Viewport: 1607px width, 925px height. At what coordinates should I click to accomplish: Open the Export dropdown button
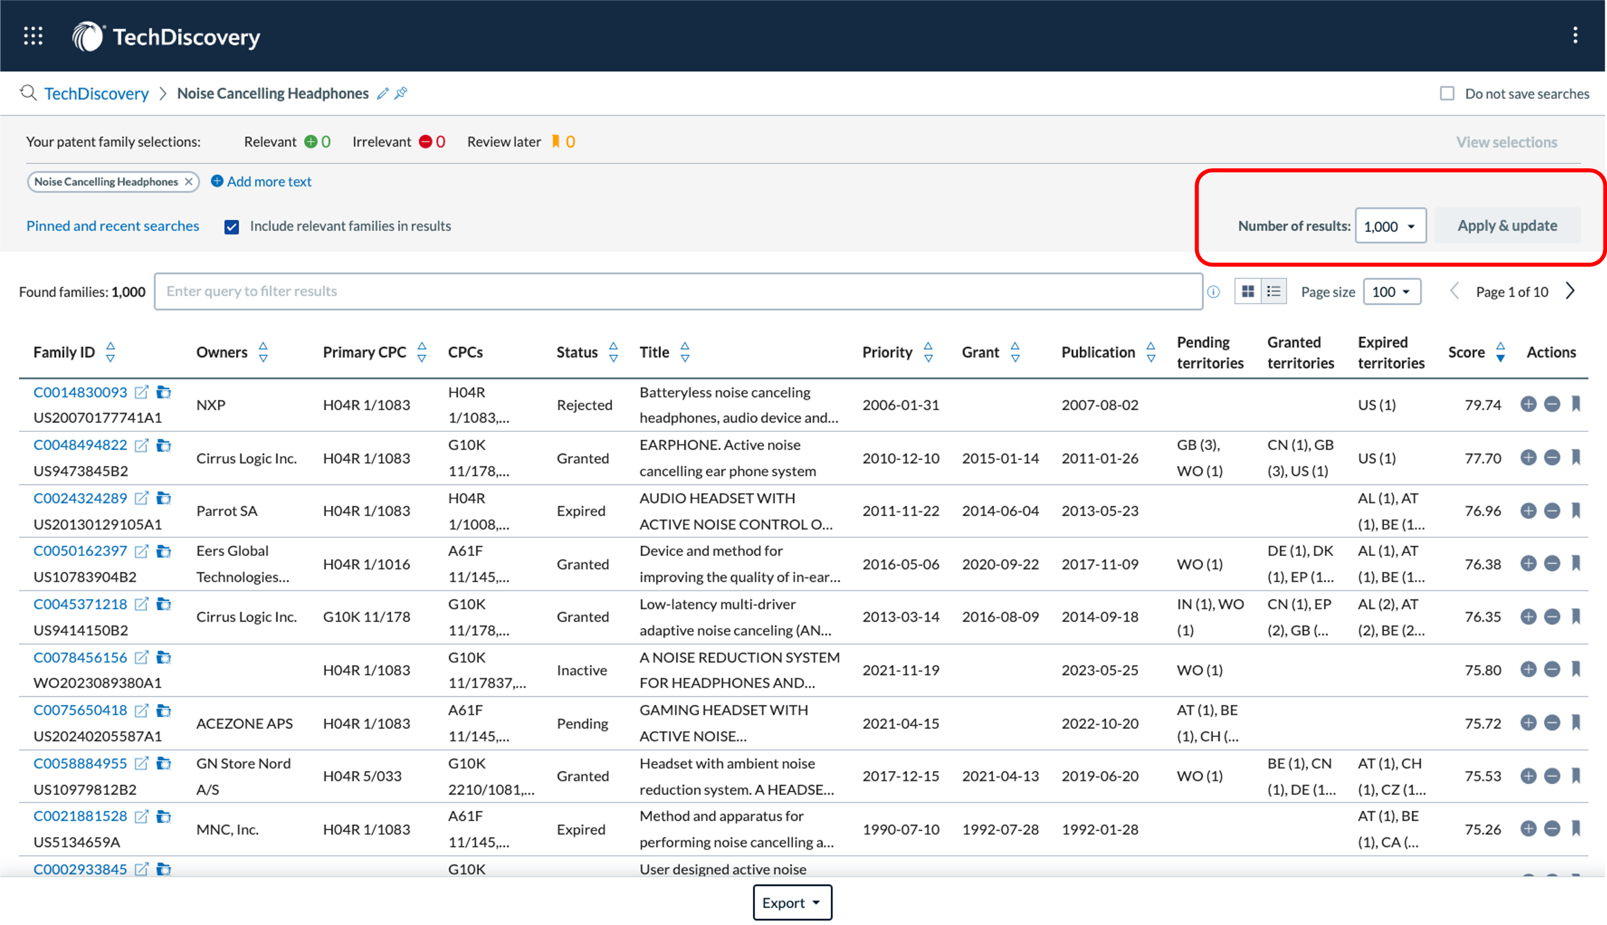point(792,903)
